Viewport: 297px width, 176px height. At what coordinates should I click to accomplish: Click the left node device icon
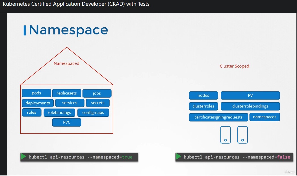coord(226,135)
